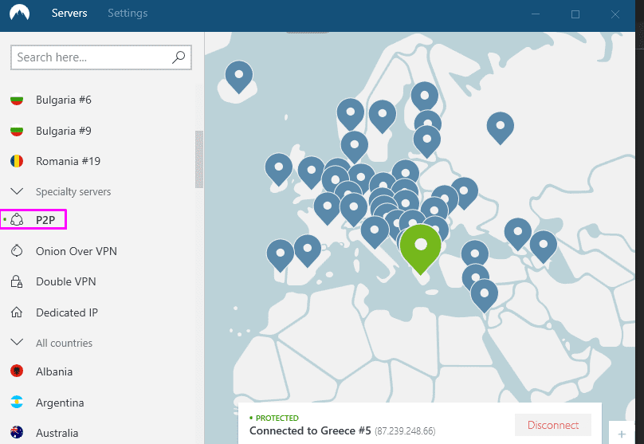Click the Bulgaria #6 flag icon

click(x=17, y=100)
